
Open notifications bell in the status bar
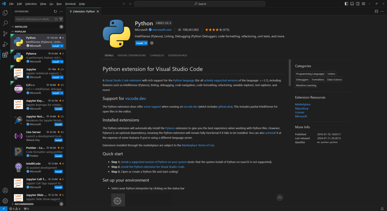[x=382, y=208]
